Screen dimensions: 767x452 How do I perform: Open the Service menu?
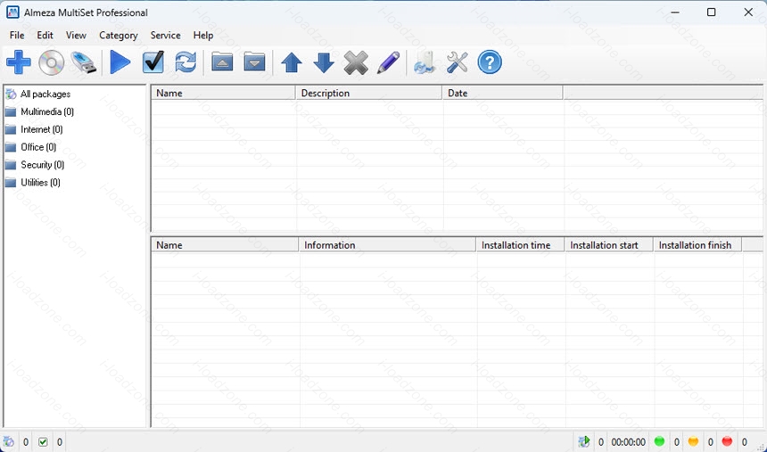tap(165, 36)
